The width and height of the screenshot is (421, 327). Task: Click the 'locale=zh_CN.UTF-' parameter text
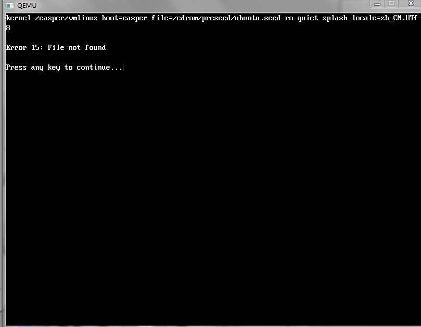[386, 18]
